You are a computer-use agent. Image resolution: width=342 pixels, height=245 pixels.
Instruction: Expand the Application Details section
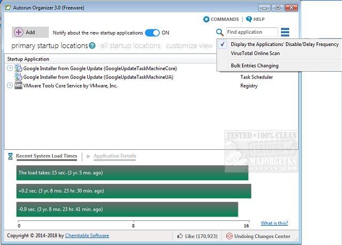tap(114, 156)
